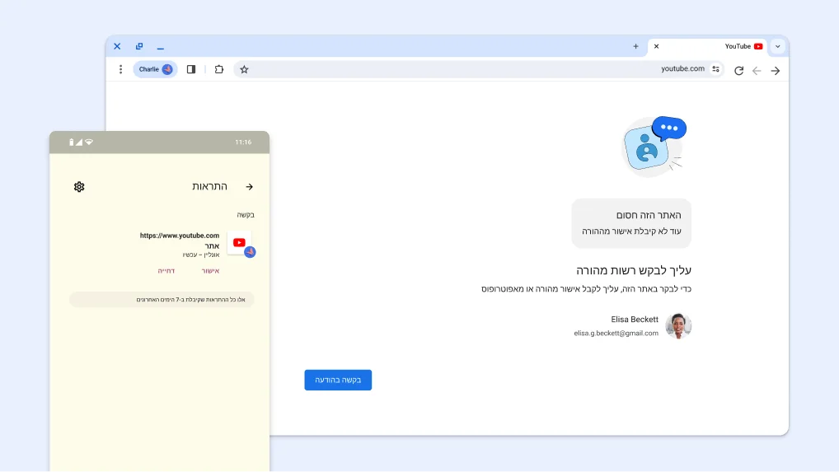
Task: Open site information icon next to youtube.com
Action: pos(715,69)
